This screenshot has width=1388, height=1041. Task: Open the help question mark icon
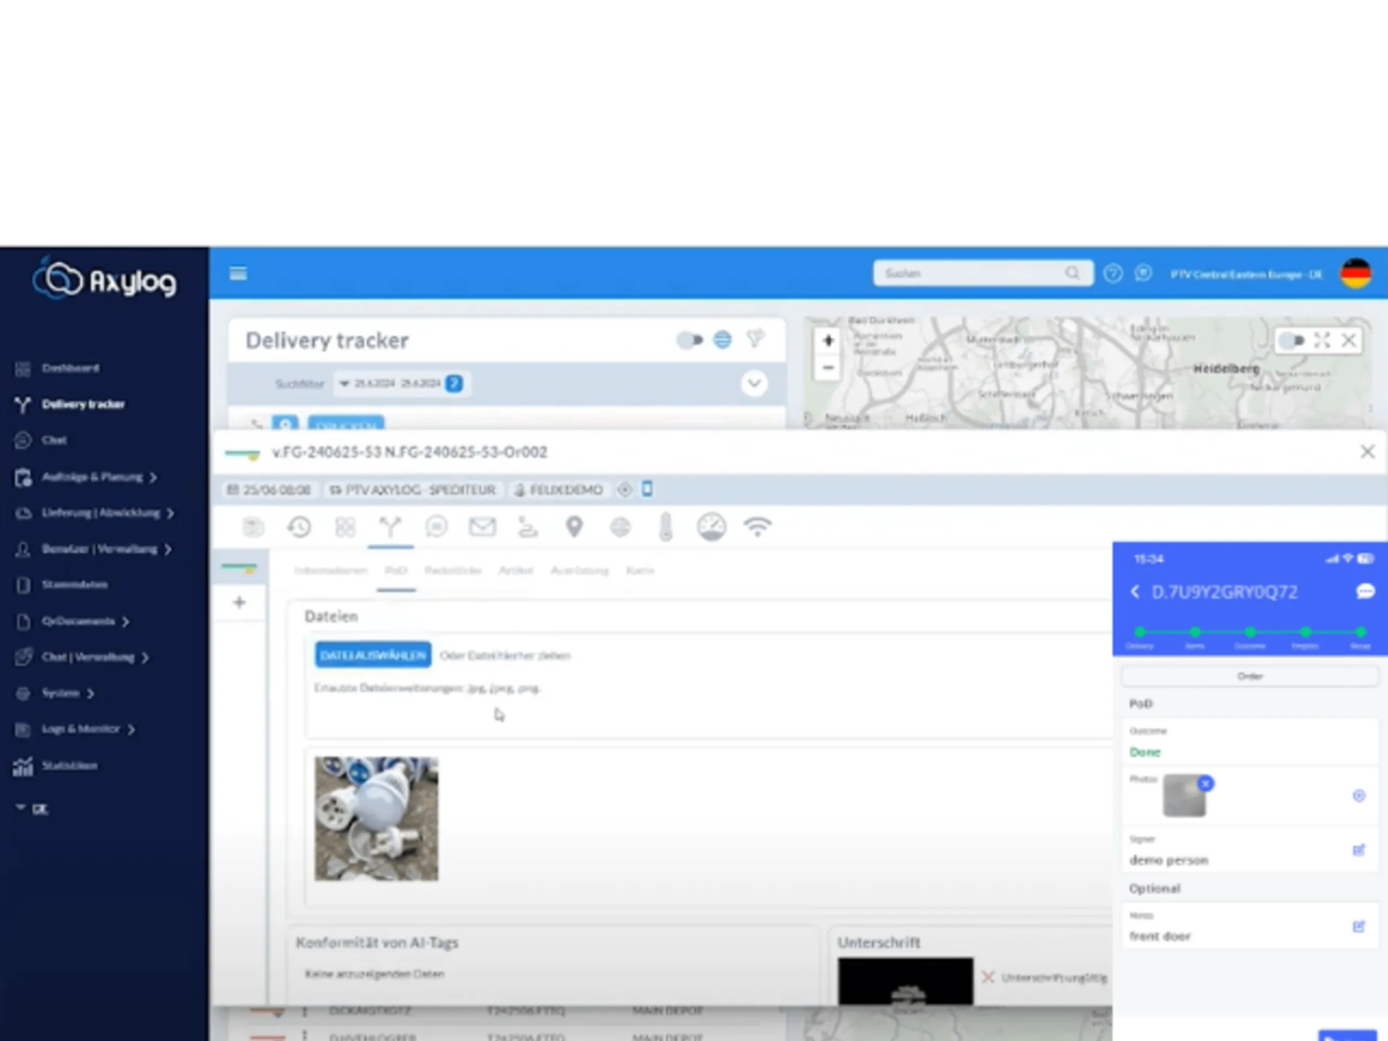pyautogui.click(x=1113, y=274)
